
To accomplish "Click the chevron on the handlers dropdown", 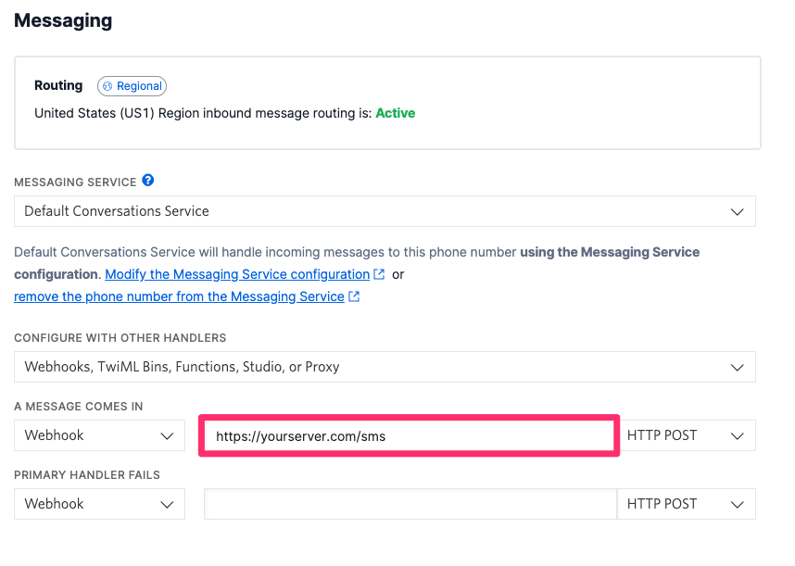I will tap(738, 367).
